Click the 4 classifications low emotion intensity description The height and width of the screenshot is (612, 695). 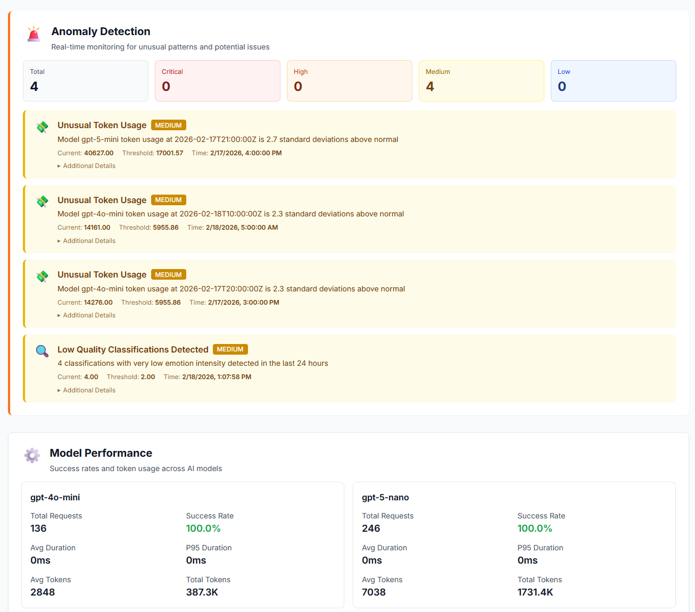[x=193, y=363]
